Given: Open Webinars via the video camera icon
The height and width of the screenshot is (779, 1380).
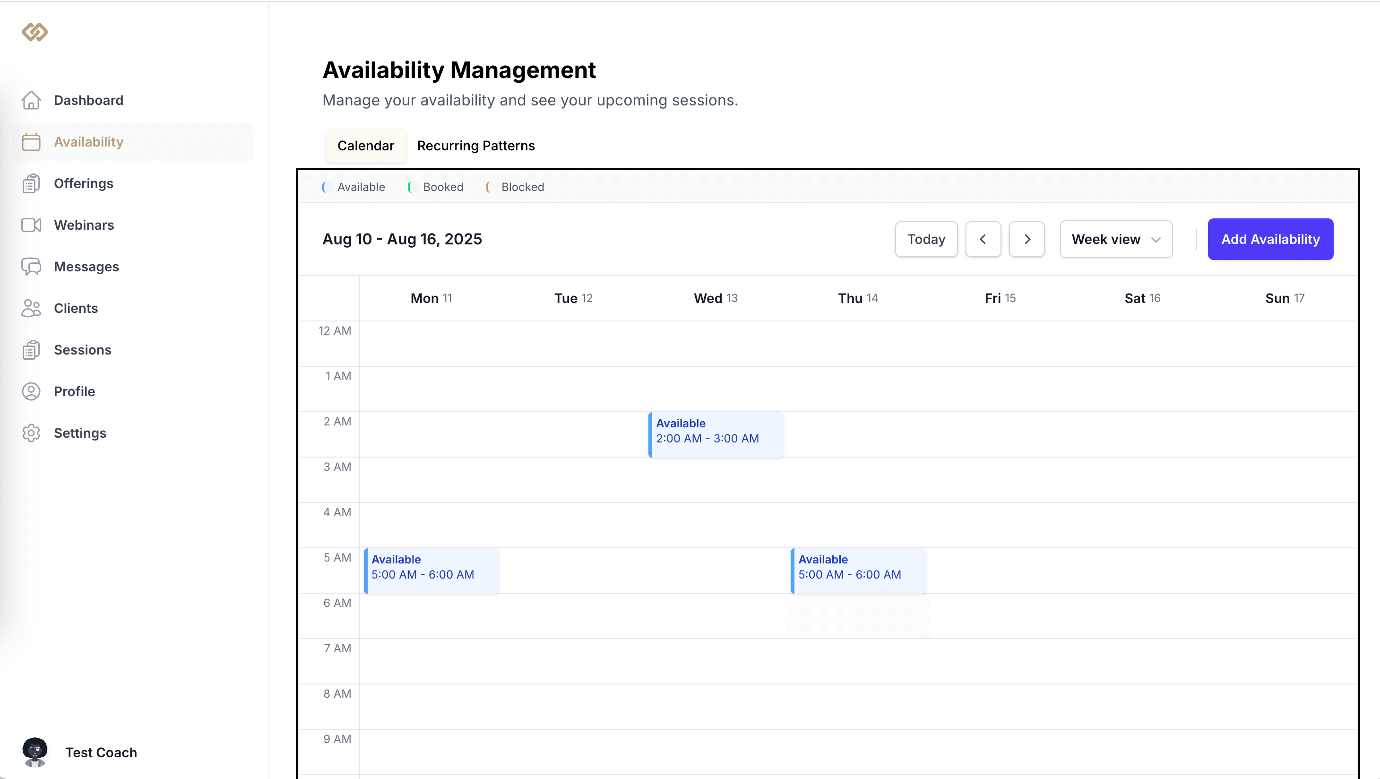Looking at the screenshot, I should click(x=32, y=225).
